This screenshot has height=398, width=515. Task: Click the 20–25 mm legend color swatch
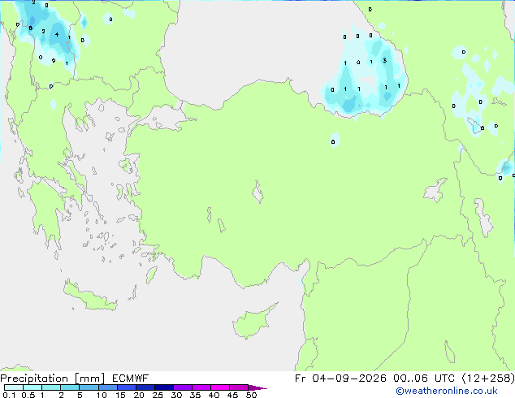[145, 387]
